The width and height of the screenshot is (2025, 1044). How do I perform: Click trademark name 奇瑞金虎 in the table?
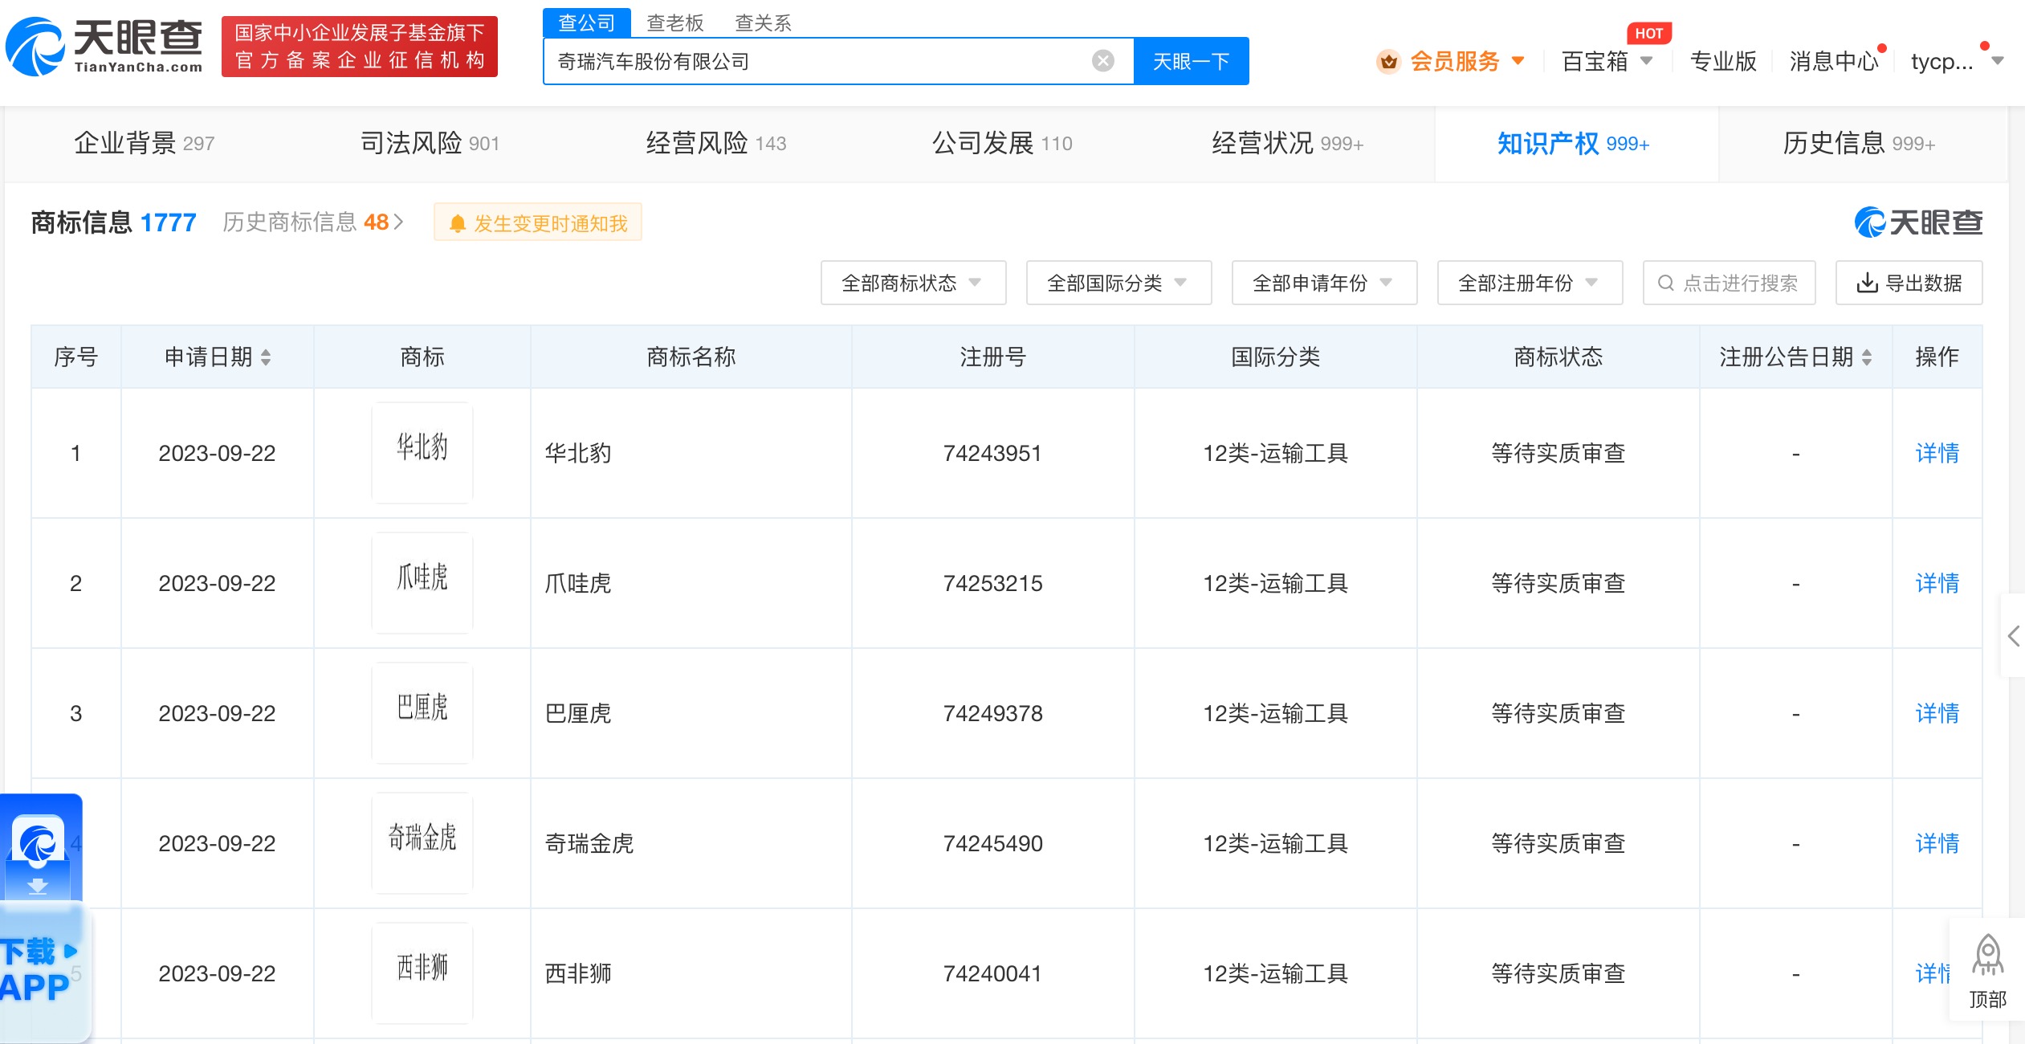[x=589, y=843]
